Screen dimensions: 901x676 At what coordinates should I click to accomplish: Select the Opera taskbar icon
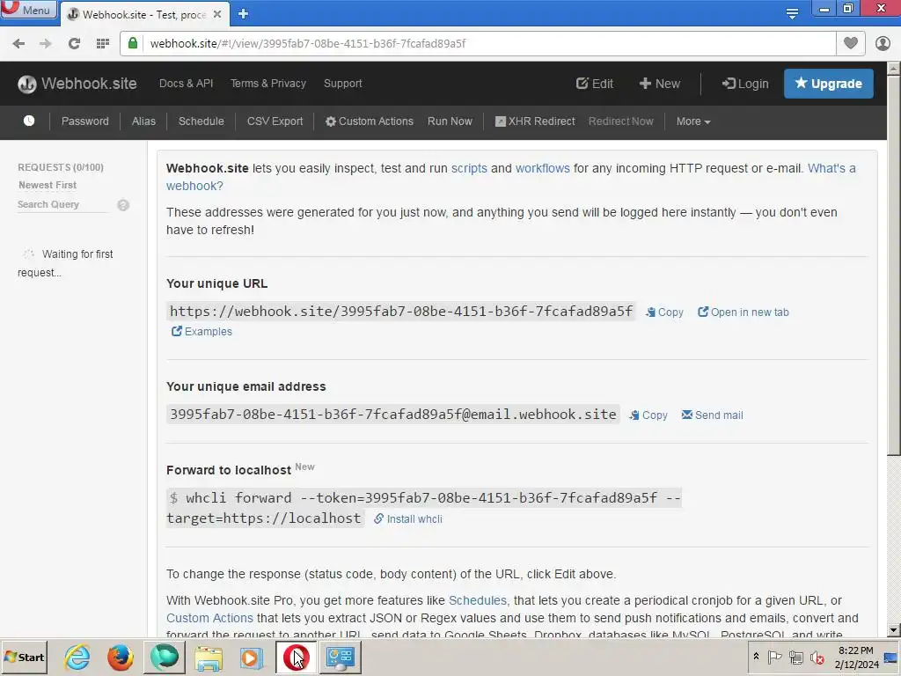coord(296,657)
